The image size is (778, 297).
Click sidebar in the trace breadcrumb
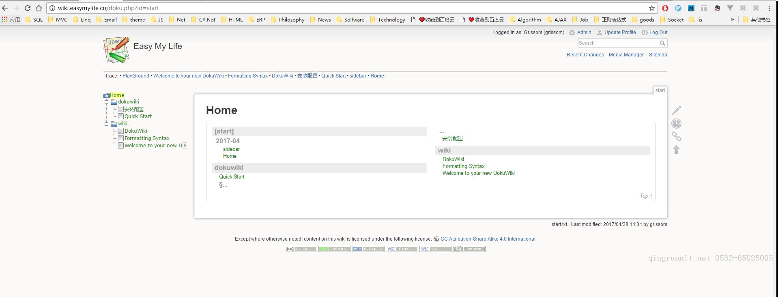tap(358, 76)
